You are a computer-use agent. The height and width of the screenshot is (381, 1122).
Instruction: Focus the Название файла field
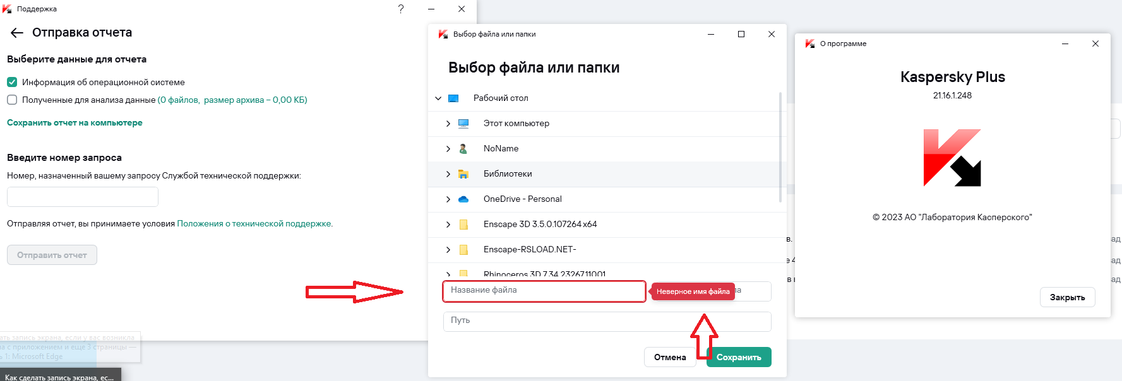coord(544,291)
